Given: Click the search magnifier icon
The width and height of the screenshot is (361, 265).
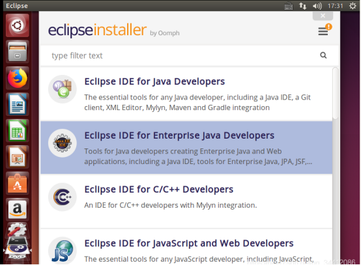Looking at the screenshot, I should tap(323, 55).
